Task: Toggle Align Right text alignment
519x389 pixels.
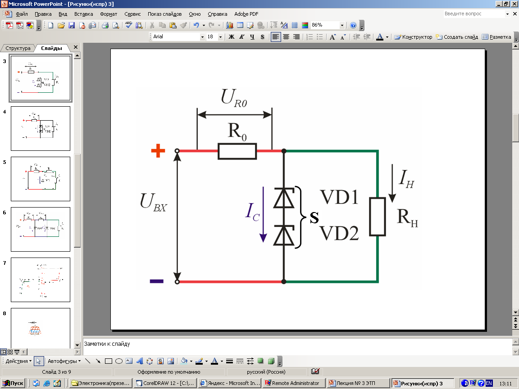Action: 296,37
